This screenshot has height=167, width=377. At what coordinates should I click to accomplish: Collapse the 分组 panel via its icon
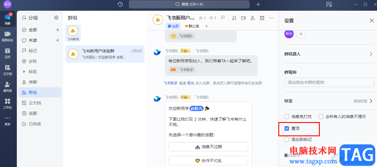pyautogui.click(x=24, y=18)
